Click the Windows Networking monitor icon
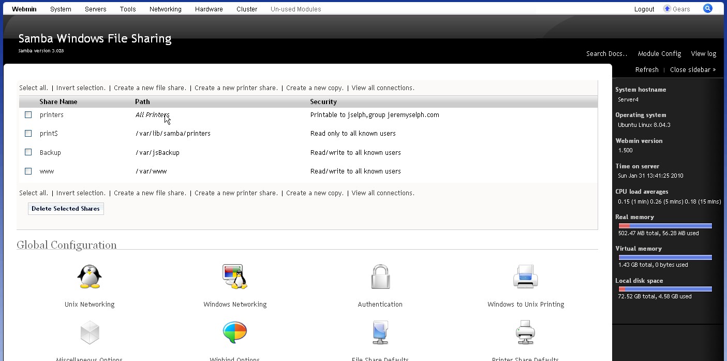 pos(235,277)
